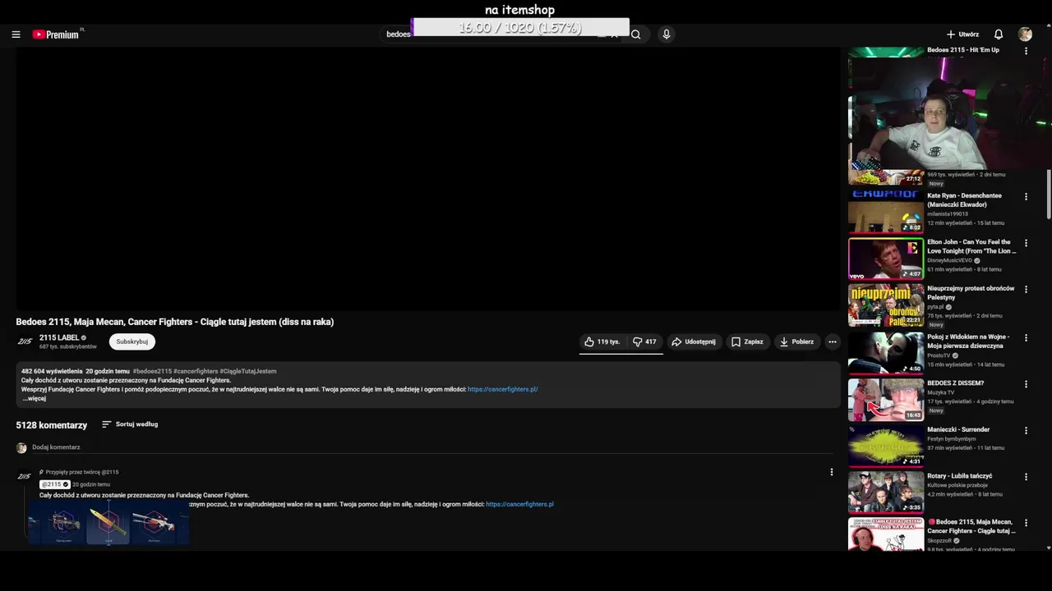Share the video via Udostępnij
Viewport: 1052px width, 591px height.
coord(693,341)
